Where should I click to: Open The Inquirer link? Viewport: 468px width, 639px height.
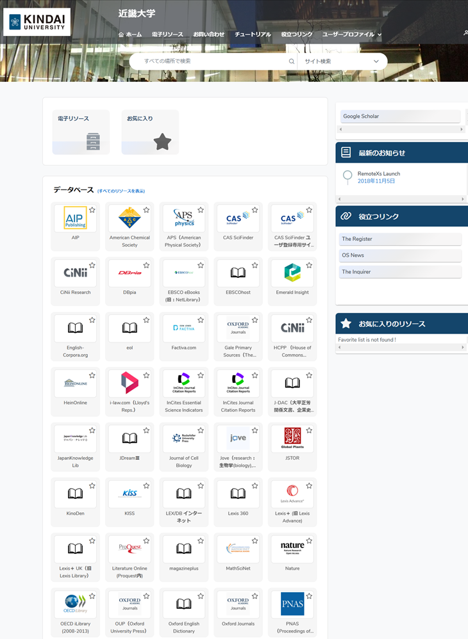[400, 272]
